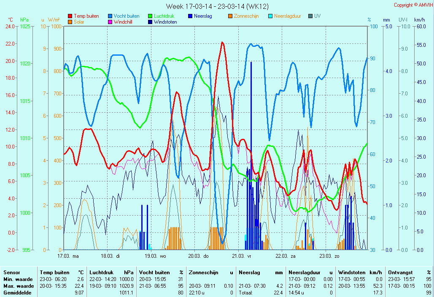Select the UV legend label
Image resolution: width=434 pixels, height=297 pixels.
(x=317, y=16)
